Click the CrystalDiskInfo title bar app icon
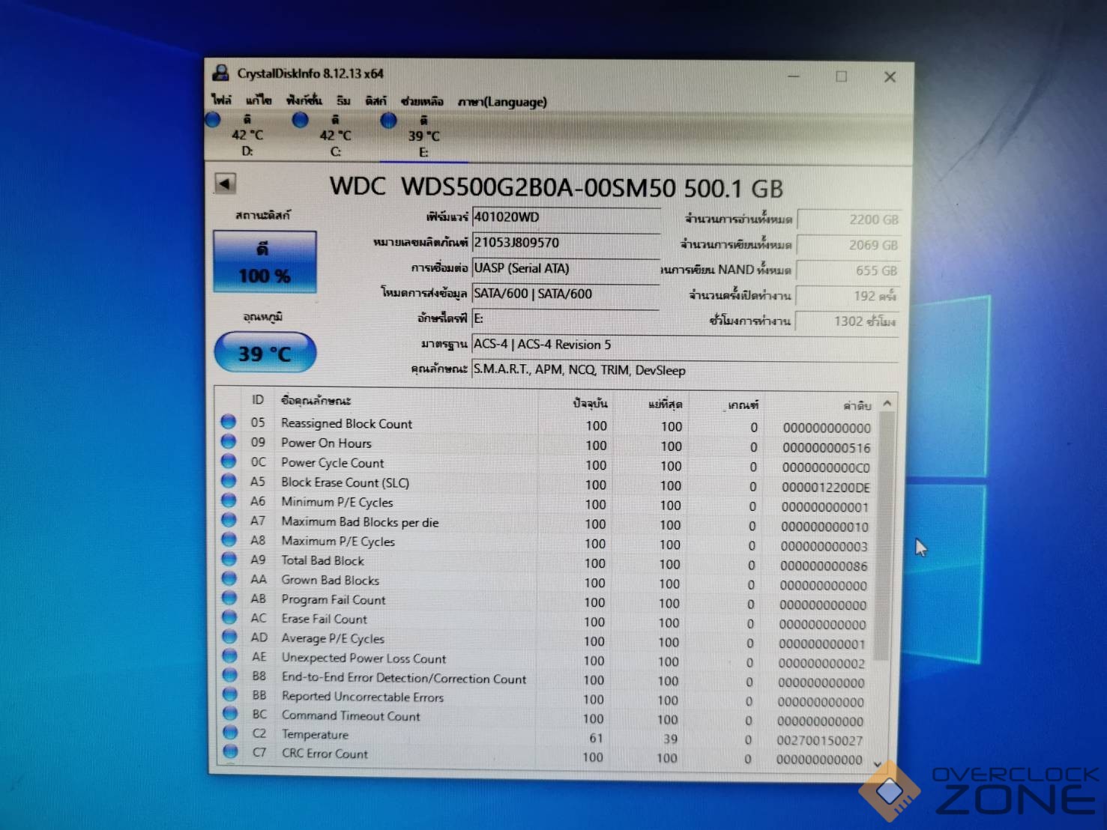Image resolution: width=1107 pixels, height=830 pixels. [221, 73]
